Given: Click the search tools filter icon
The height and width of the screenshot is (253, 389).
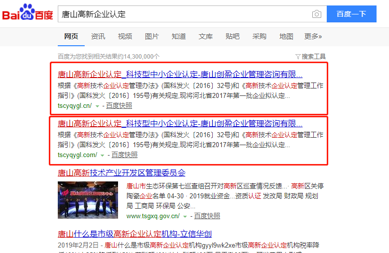Looking at the screenshot, I should pos(298,57).
